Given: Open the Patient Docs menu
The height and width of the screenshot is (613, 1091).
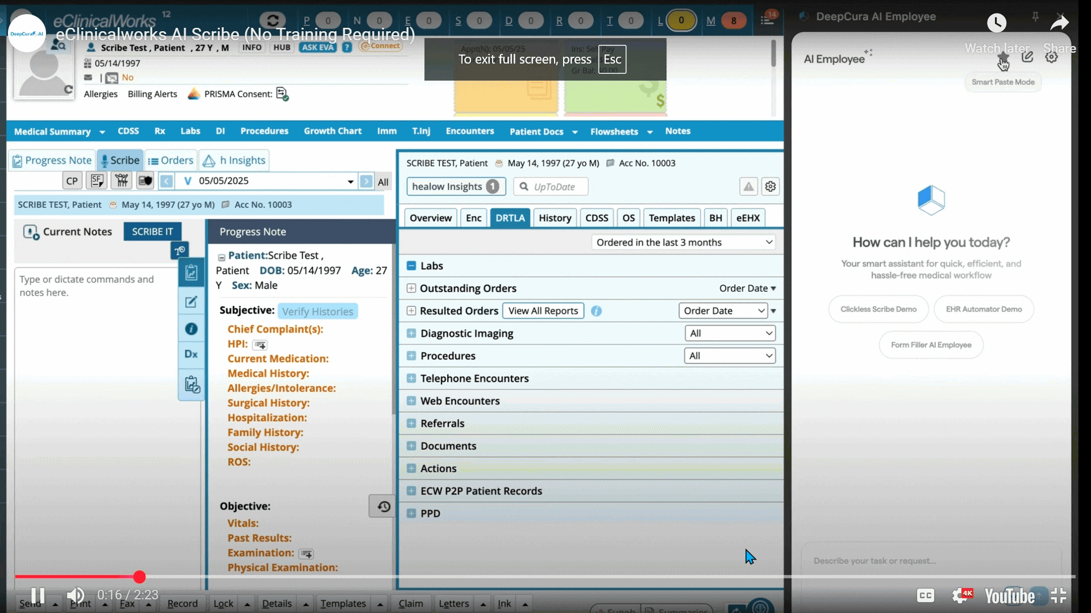Looking at the screenshot, I should pyautogui.click(x=543, y=132).
